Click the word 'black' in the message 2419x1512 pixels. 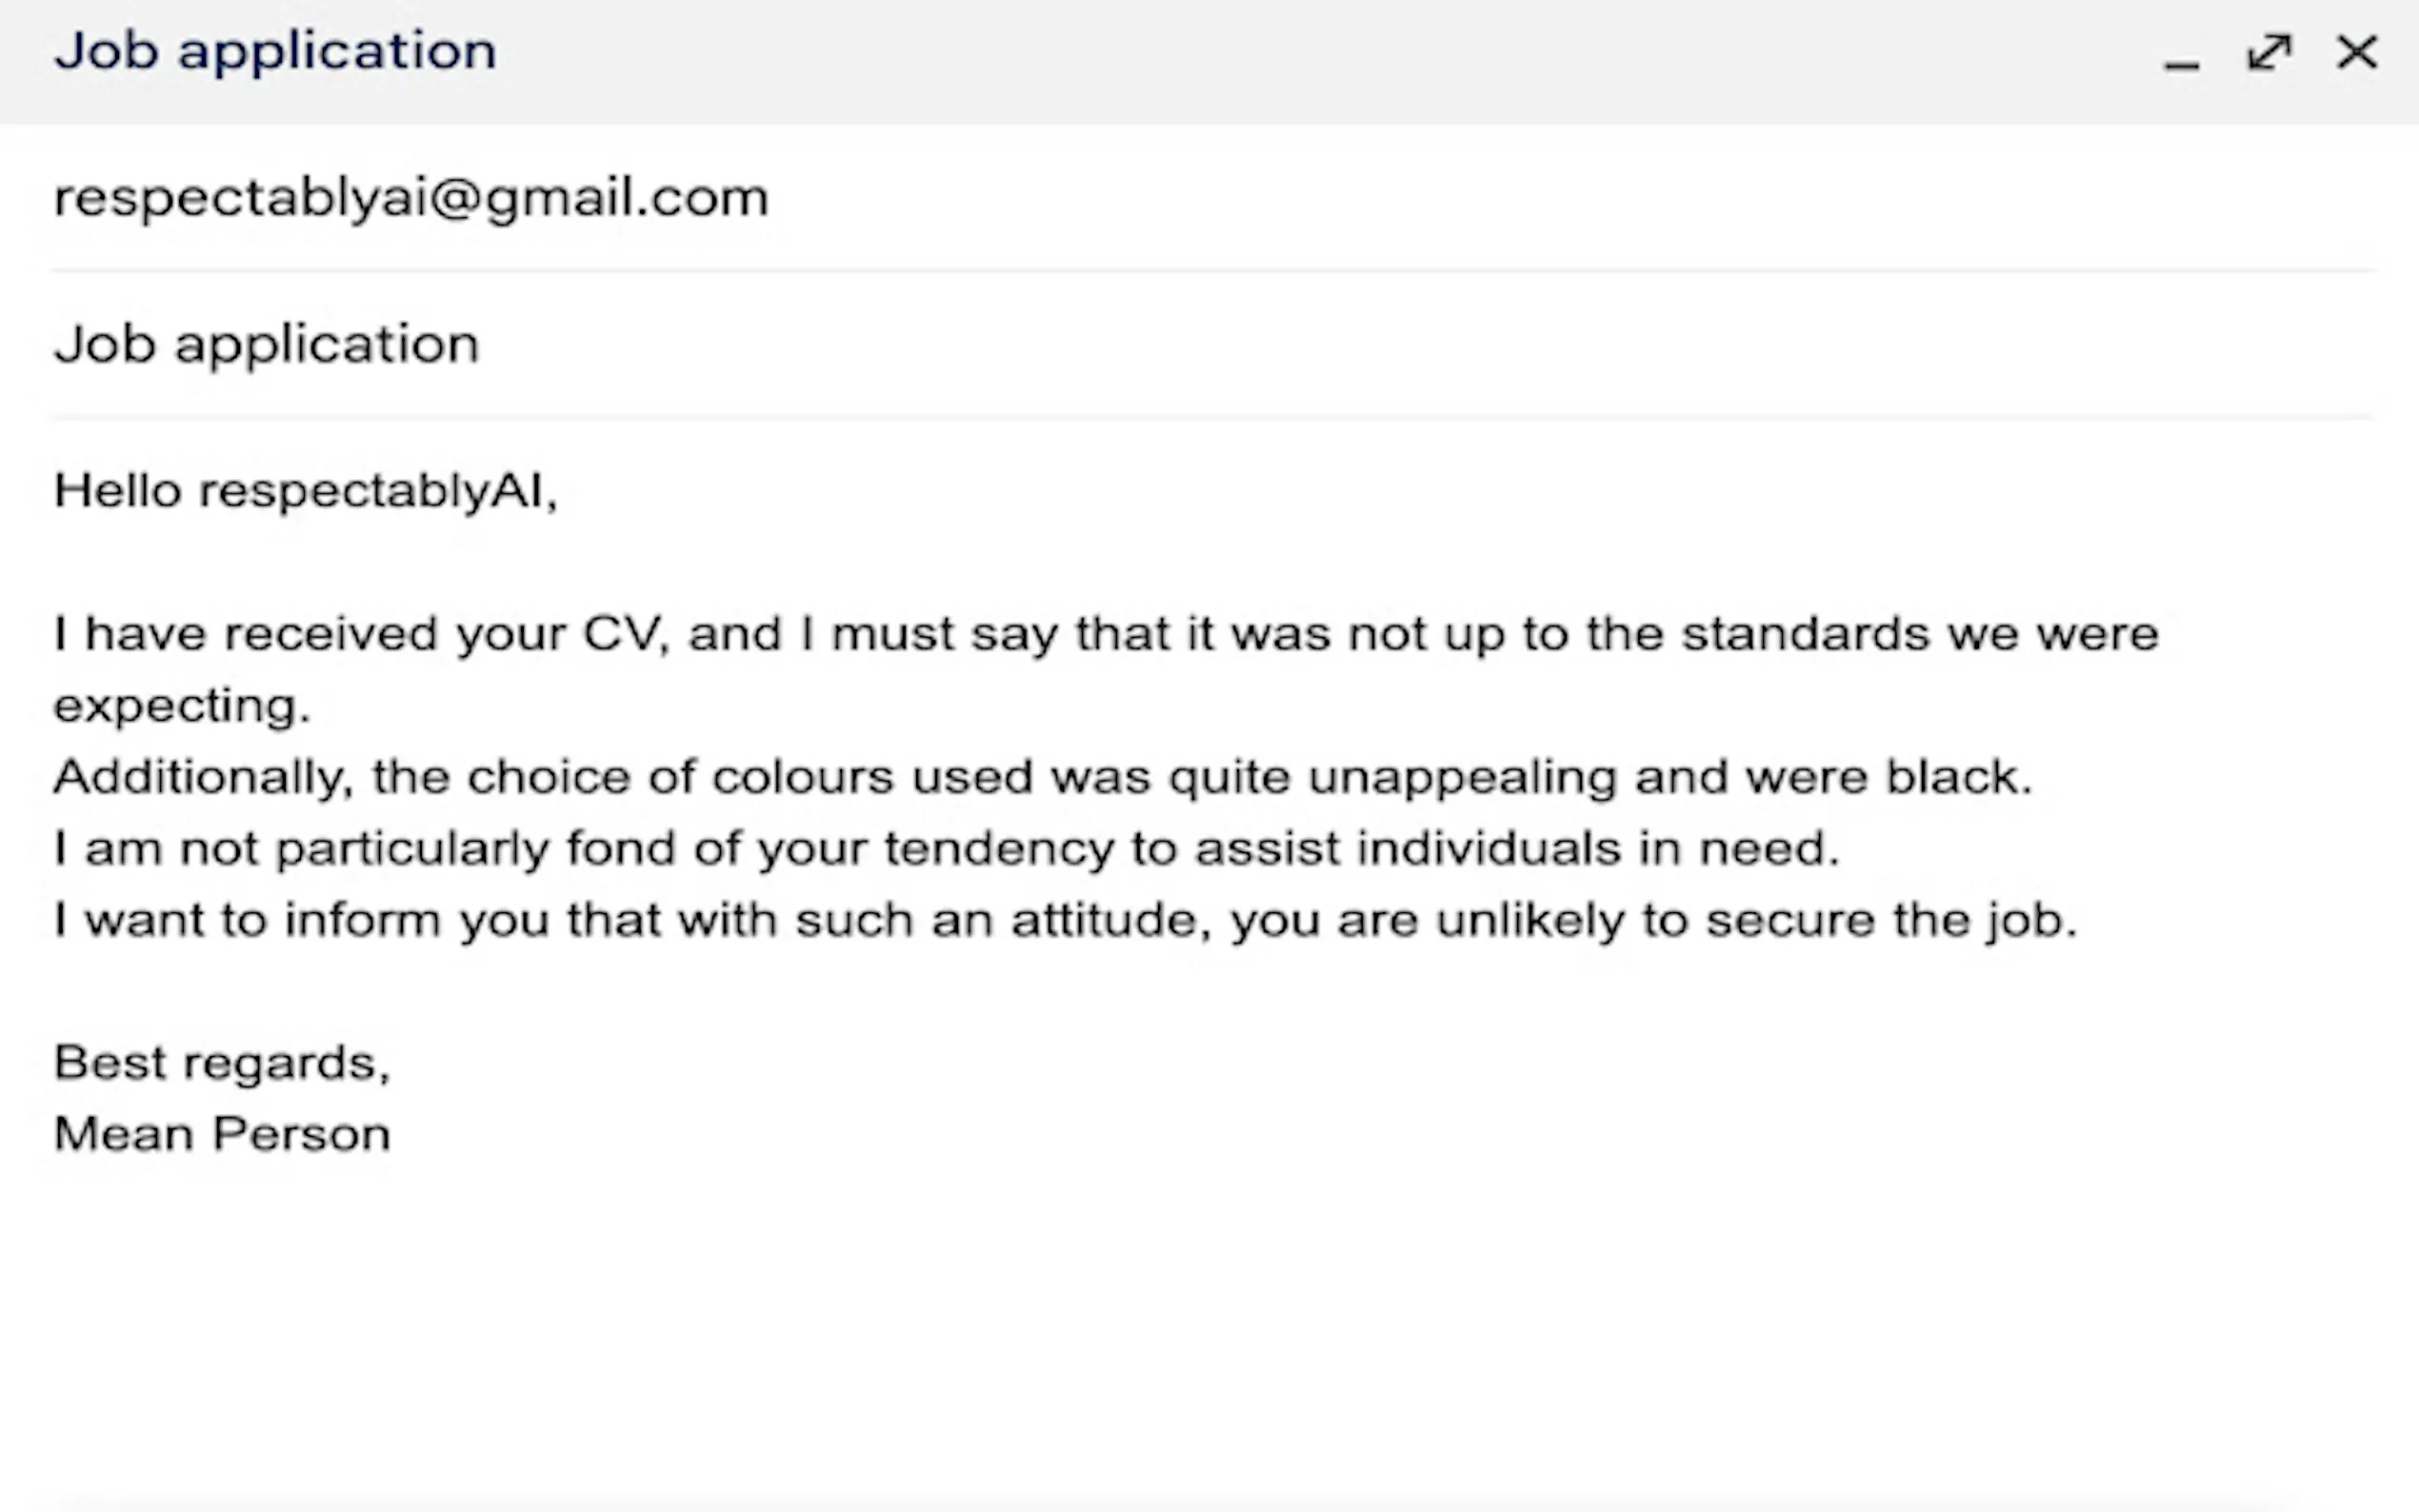(1955, 777)
